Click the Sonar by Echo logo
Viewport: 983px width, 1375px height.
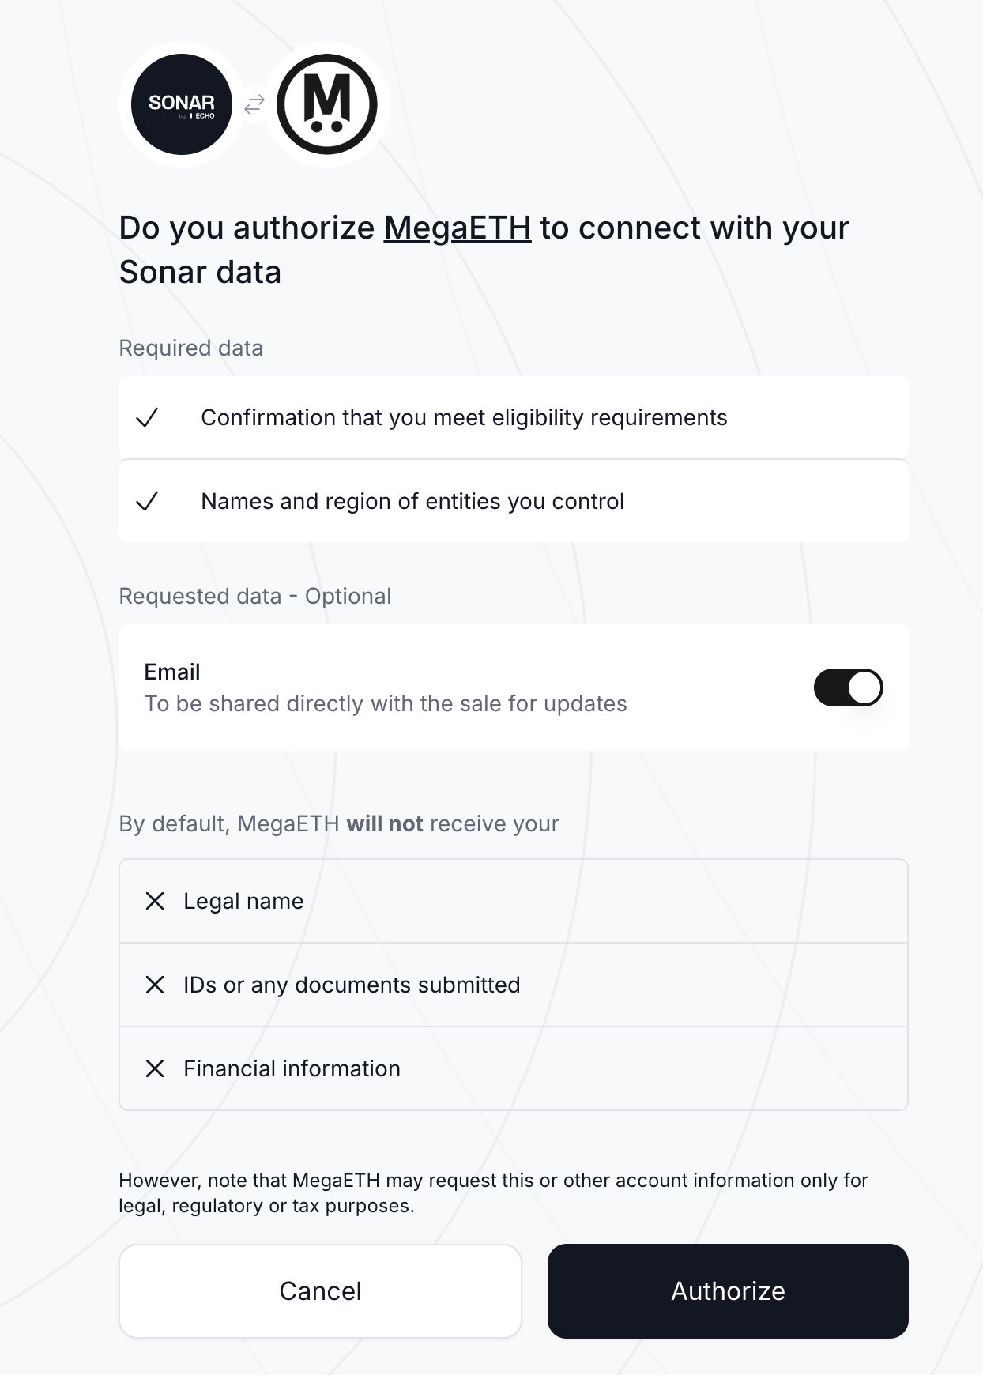coord(182,104)
